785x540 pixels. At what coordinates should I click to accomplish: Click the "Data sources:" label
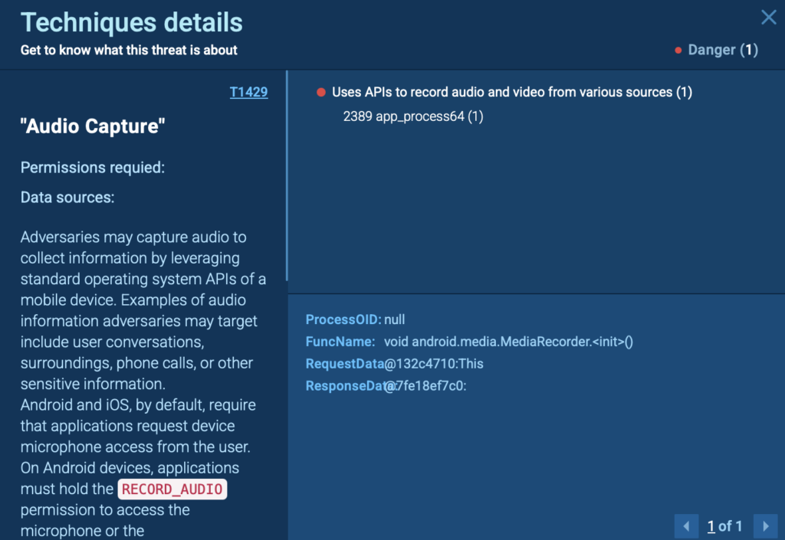coord(67,198)
